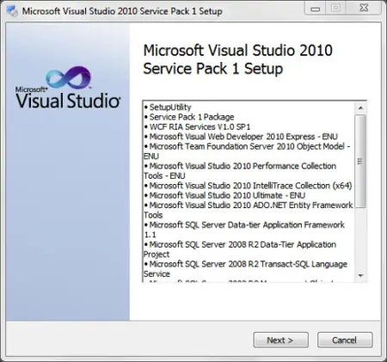Click the Next button
This screenshot has width=387, height=362.
280,340
